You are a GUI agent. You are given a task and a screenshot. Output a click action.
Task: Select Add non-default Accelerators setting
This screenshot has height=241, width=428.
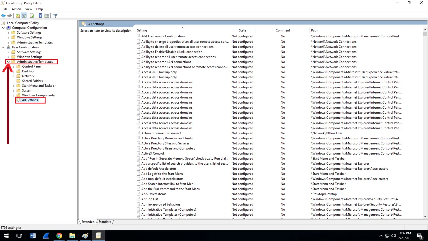(x=162, y=179)
